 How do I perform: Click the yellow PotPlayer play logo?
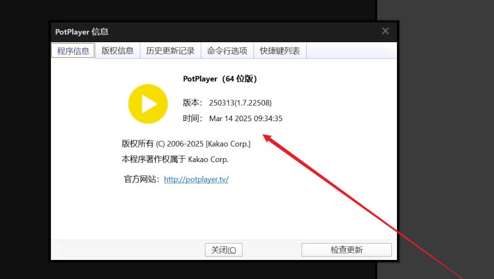(x=148, y=104)
